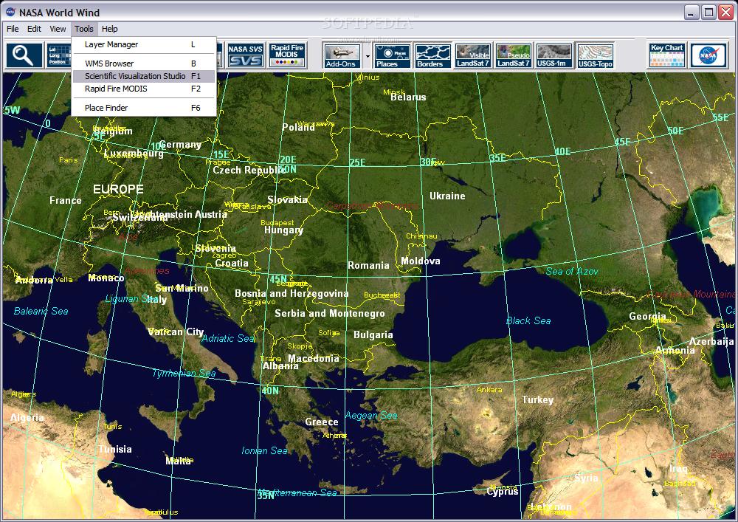Screen dimensions: 738x522
Task: Switch to the LandSat 7 Pseudo layer
Action: click(514, 55)
